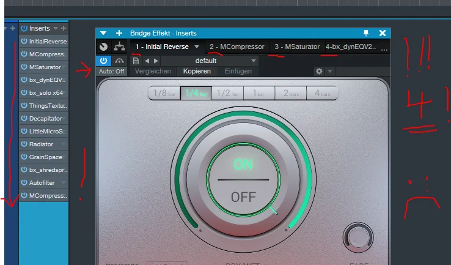Image resolution: width=451 pixels, height=265 pixels.
Task: Open Radiator insert menu arrow
Action: 64,144
